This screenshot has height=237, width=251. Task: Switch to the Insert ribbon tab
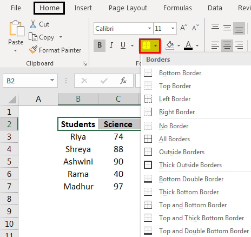click(83, 8)
